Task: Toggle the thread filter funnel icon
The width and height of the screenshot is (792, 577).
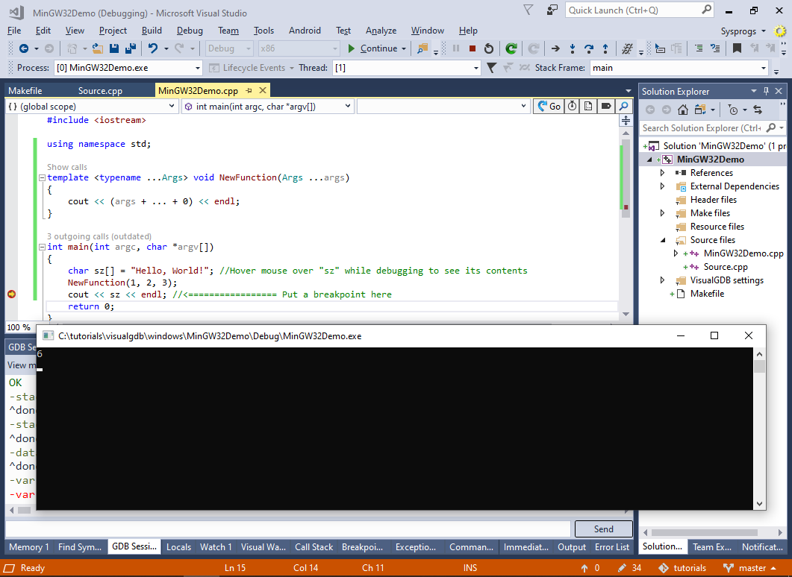Action: point(491,68)
